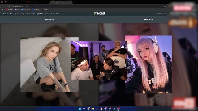
Task: Go forward in browser history
Action: tap(6, 6)
